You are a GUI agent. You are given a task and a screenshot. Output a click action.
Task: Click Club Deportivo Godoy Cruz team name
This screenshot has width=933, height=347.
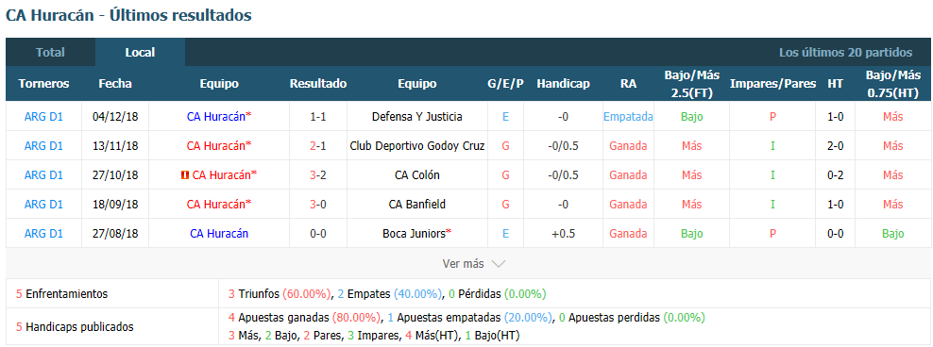[x=417, y=146]
